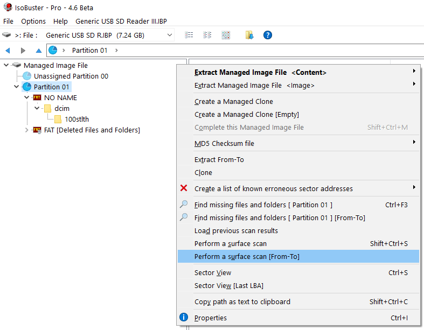Select Managed Image File root label
The height and width of the screenshot is (330, 424).
55,65
